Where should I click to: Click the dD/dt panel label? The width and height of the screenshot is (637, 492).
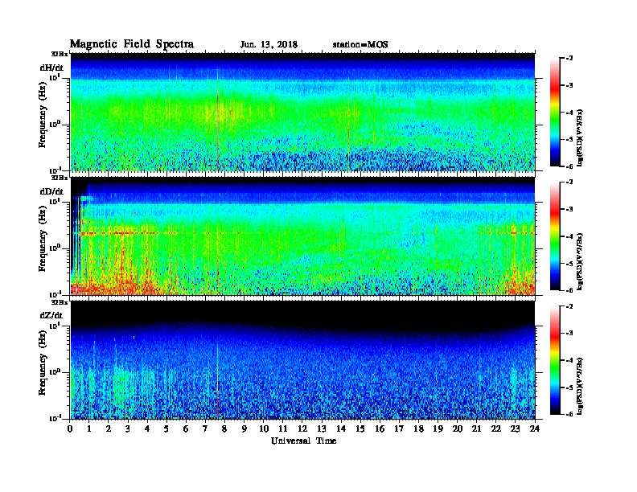click(x=51, y=191)
